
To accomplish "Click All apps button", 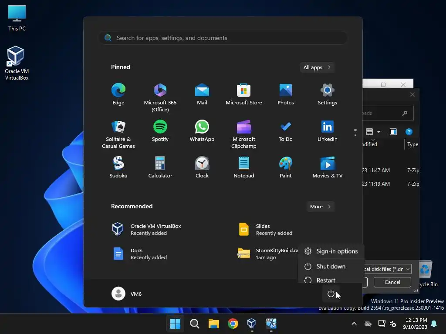I will [317, 67].
